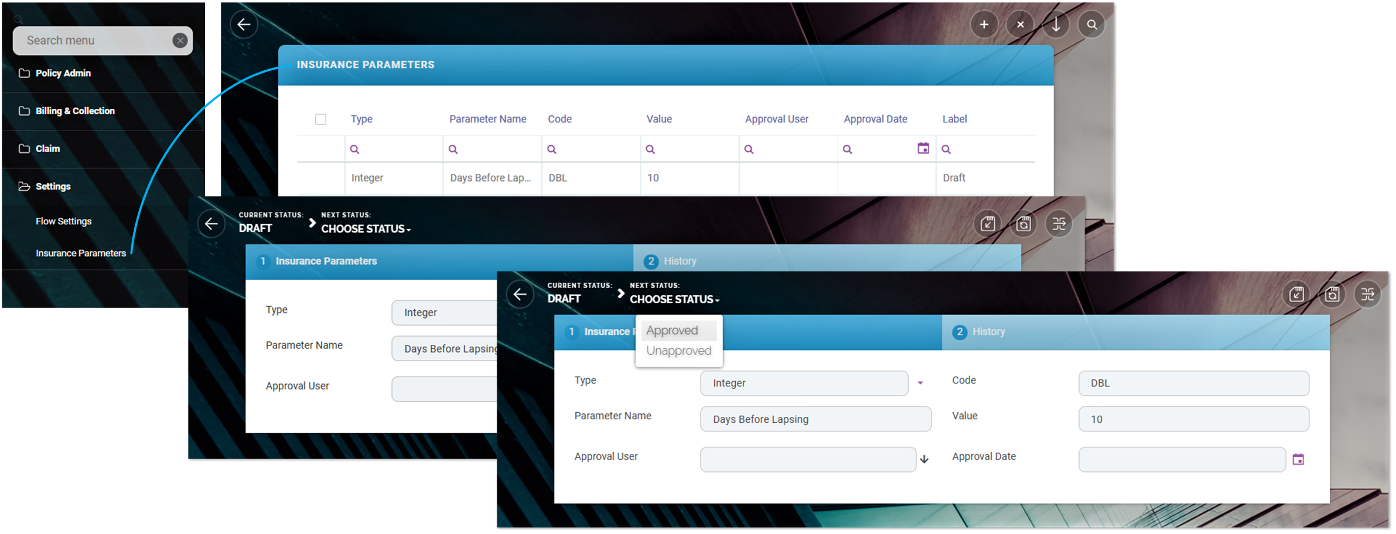1396x534 pixels.
Task: Click the Parameter Name field in the middle form panel
Action: tap(445, 348)
